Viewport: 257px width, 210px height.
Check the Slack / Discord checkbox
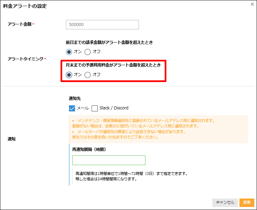[95, 108]
